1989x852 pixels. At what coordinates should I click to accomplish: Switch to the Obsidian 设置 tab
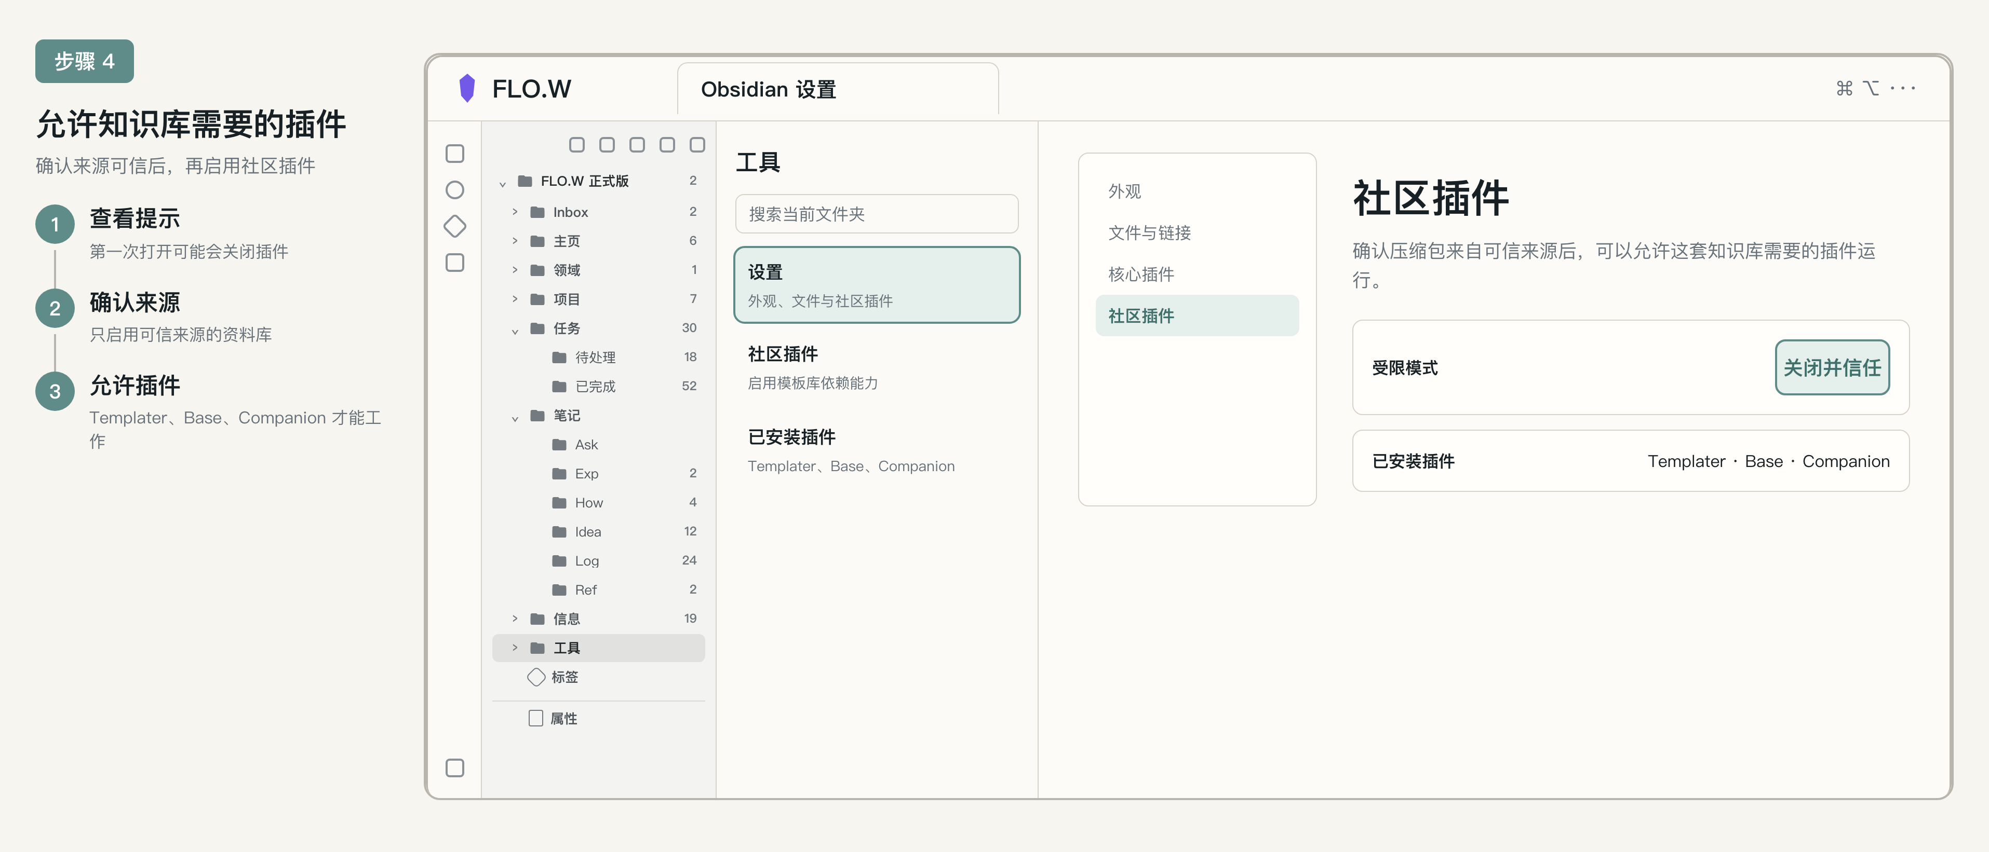(x=838, y=90)
